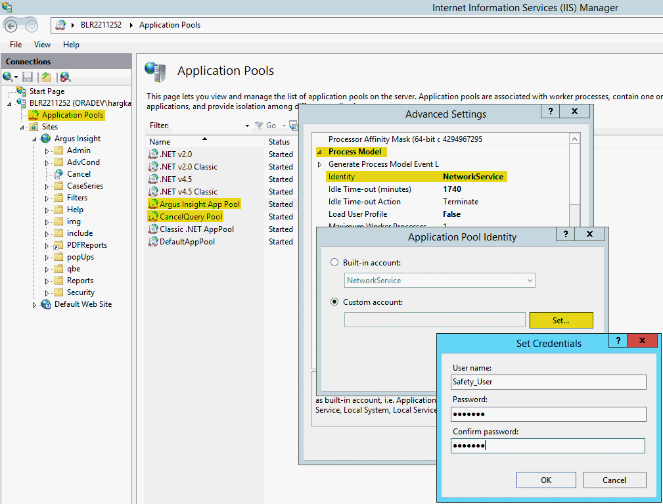Screen dimensions: 663x504
Task: Click the Save connections floppy disk icon
Action: point(28,77)
